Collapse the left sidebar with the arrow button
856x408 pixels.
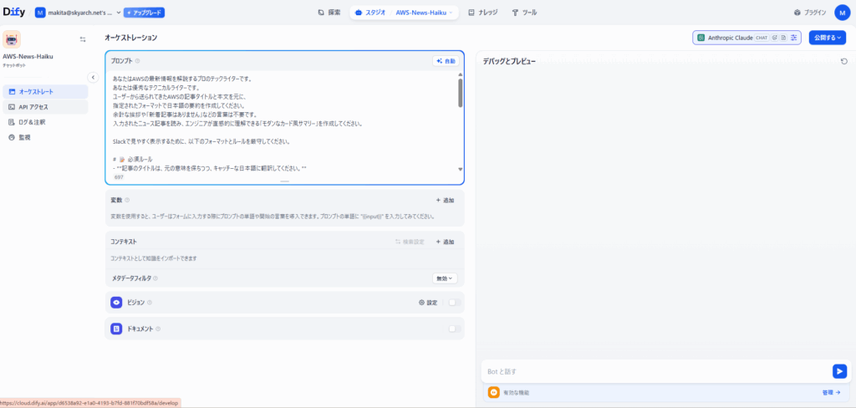click(x=93, y=77)
